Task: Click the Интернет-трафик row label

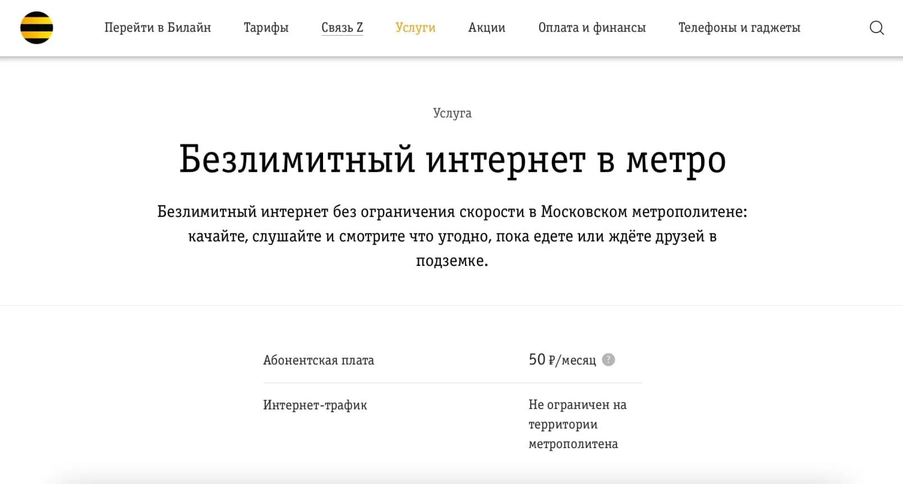Action: tap(315, 405)
